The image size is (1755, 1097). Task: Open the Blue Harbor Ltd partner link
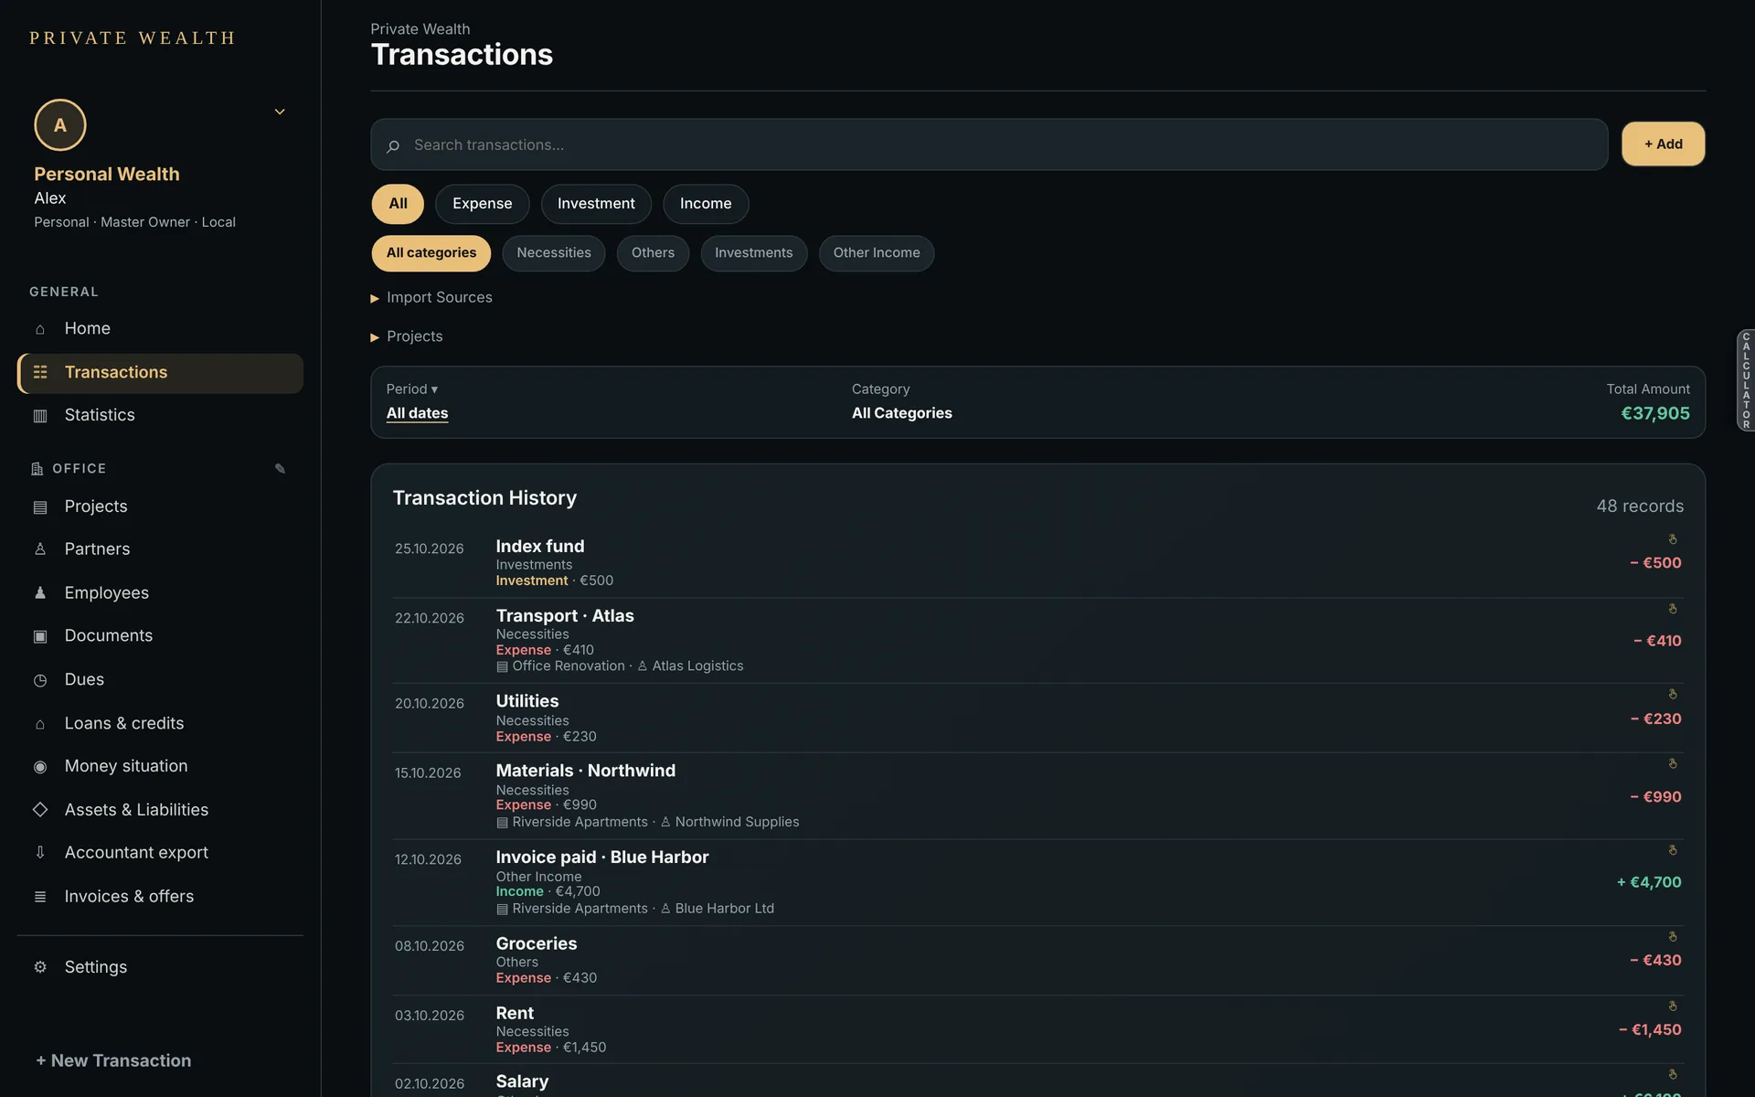717,910
